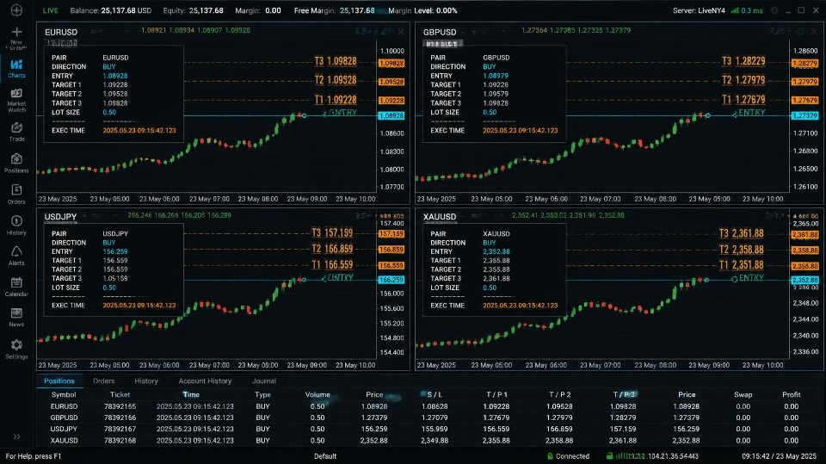Close the EURUSD chart window
826x464 pixels.
(x=401, y=32)
